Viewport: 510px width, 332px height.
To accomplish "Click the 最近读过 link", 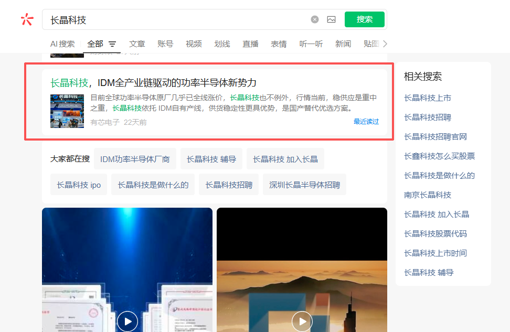I will [x=366, y=122].
